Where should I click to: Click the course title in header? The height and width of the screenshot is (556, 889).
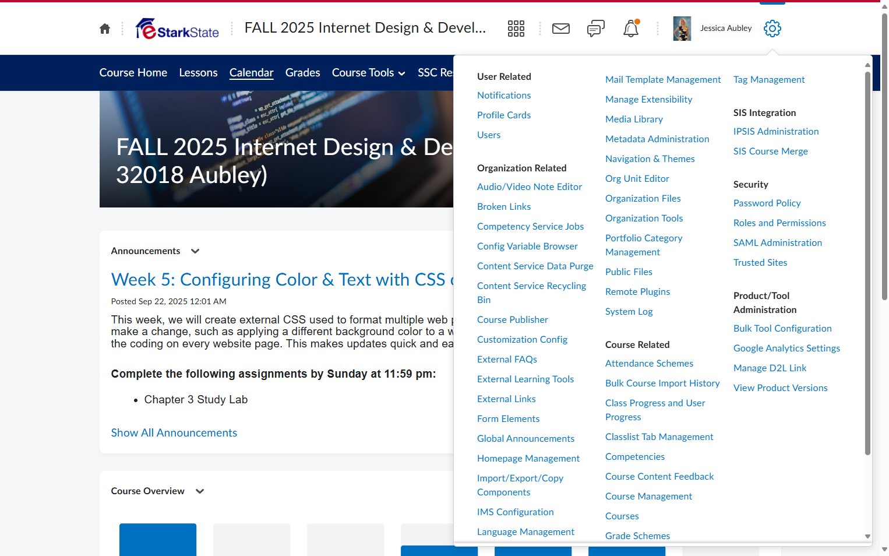[365, 28]
